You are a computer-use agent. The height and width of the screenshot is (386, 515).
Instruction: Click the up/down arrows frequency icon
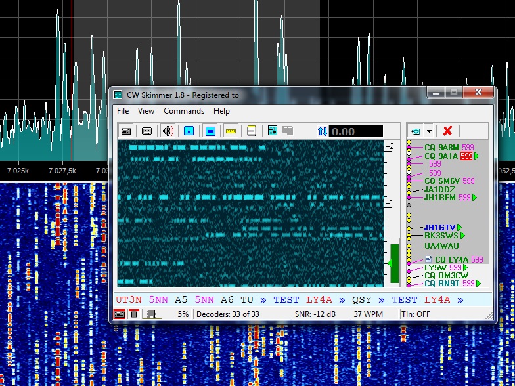pyautogui.click(x=323, y=131)
